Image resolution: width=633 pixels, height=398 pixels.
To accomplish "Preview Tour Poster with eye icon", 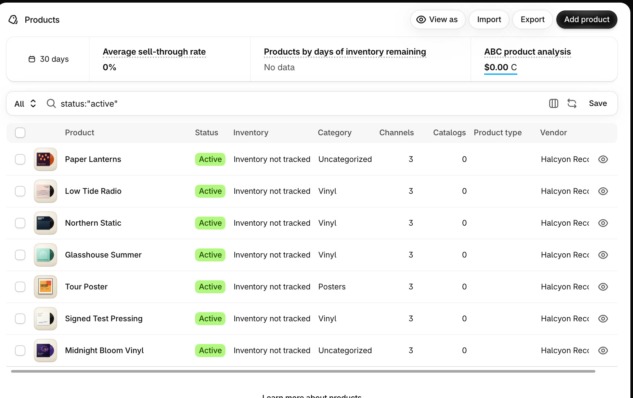I will (603, 287).
